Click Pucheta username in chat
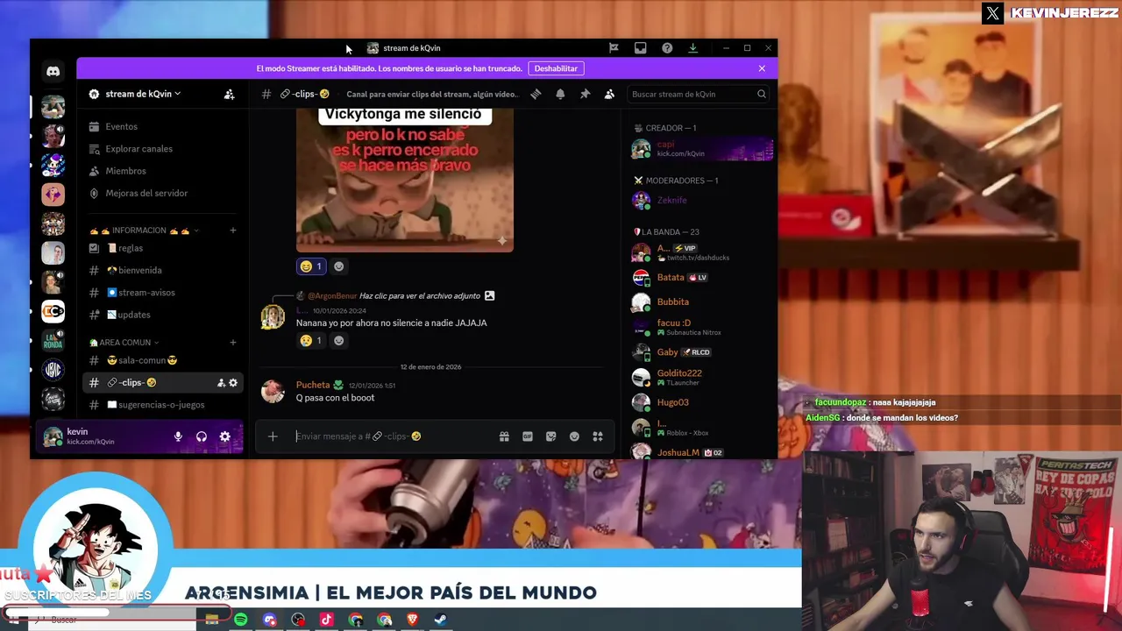Screen dimensions: 1122x631 (313, 385)
